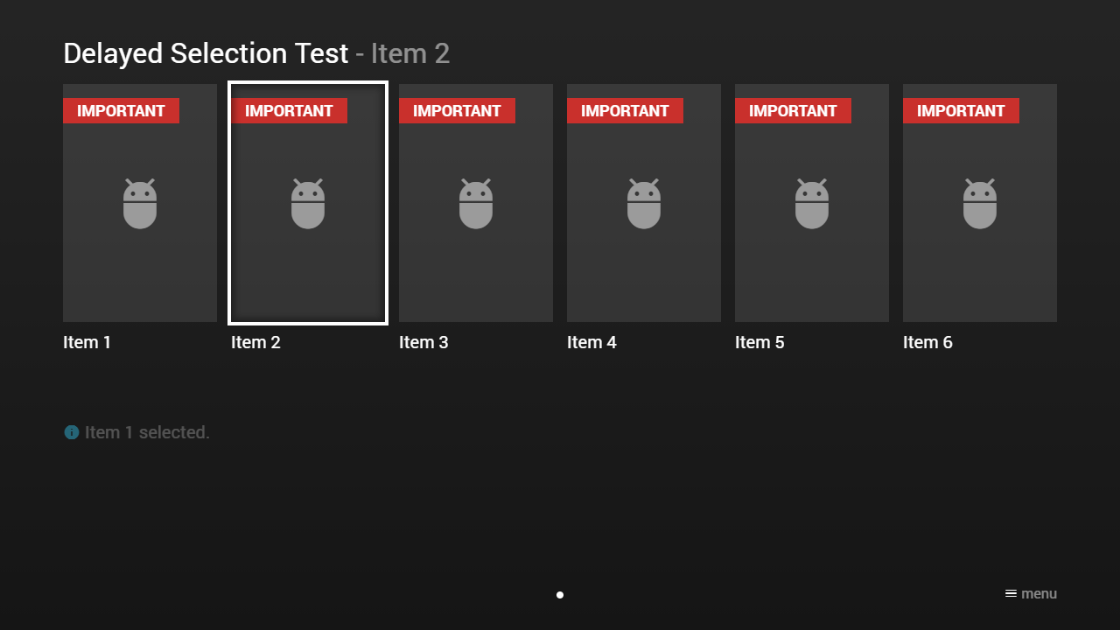
Task: Click the Android robot icon on Item 2
Action: 308,204
